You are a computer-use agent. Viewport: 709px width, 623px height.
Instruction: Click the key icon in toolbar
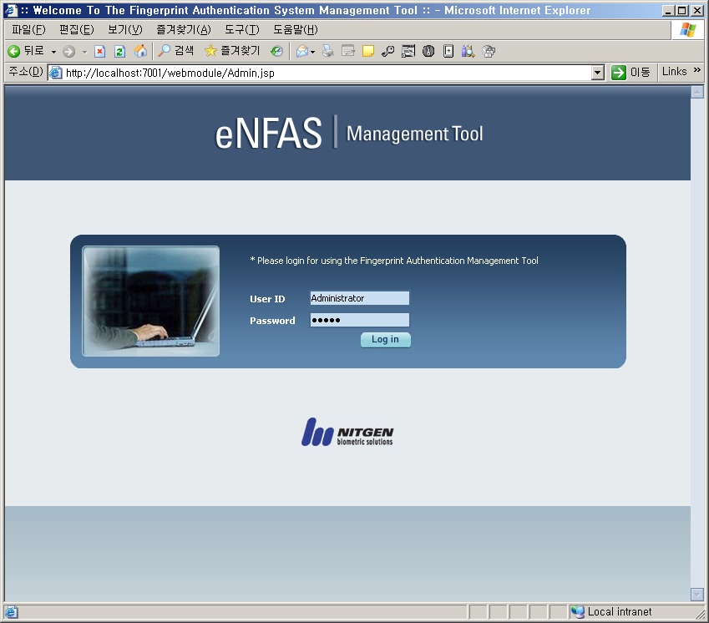[x=388, y=51]
